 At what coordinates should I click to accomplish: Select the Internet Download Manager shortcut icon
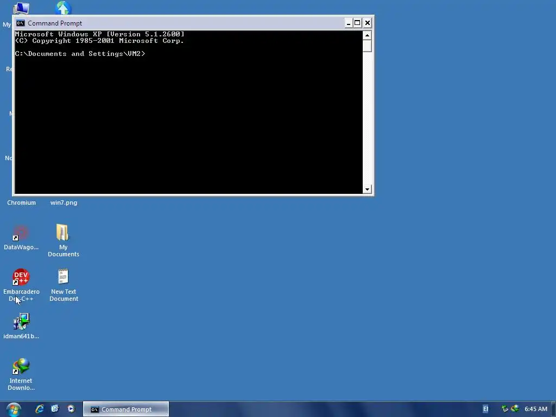(x=21, y=367)
